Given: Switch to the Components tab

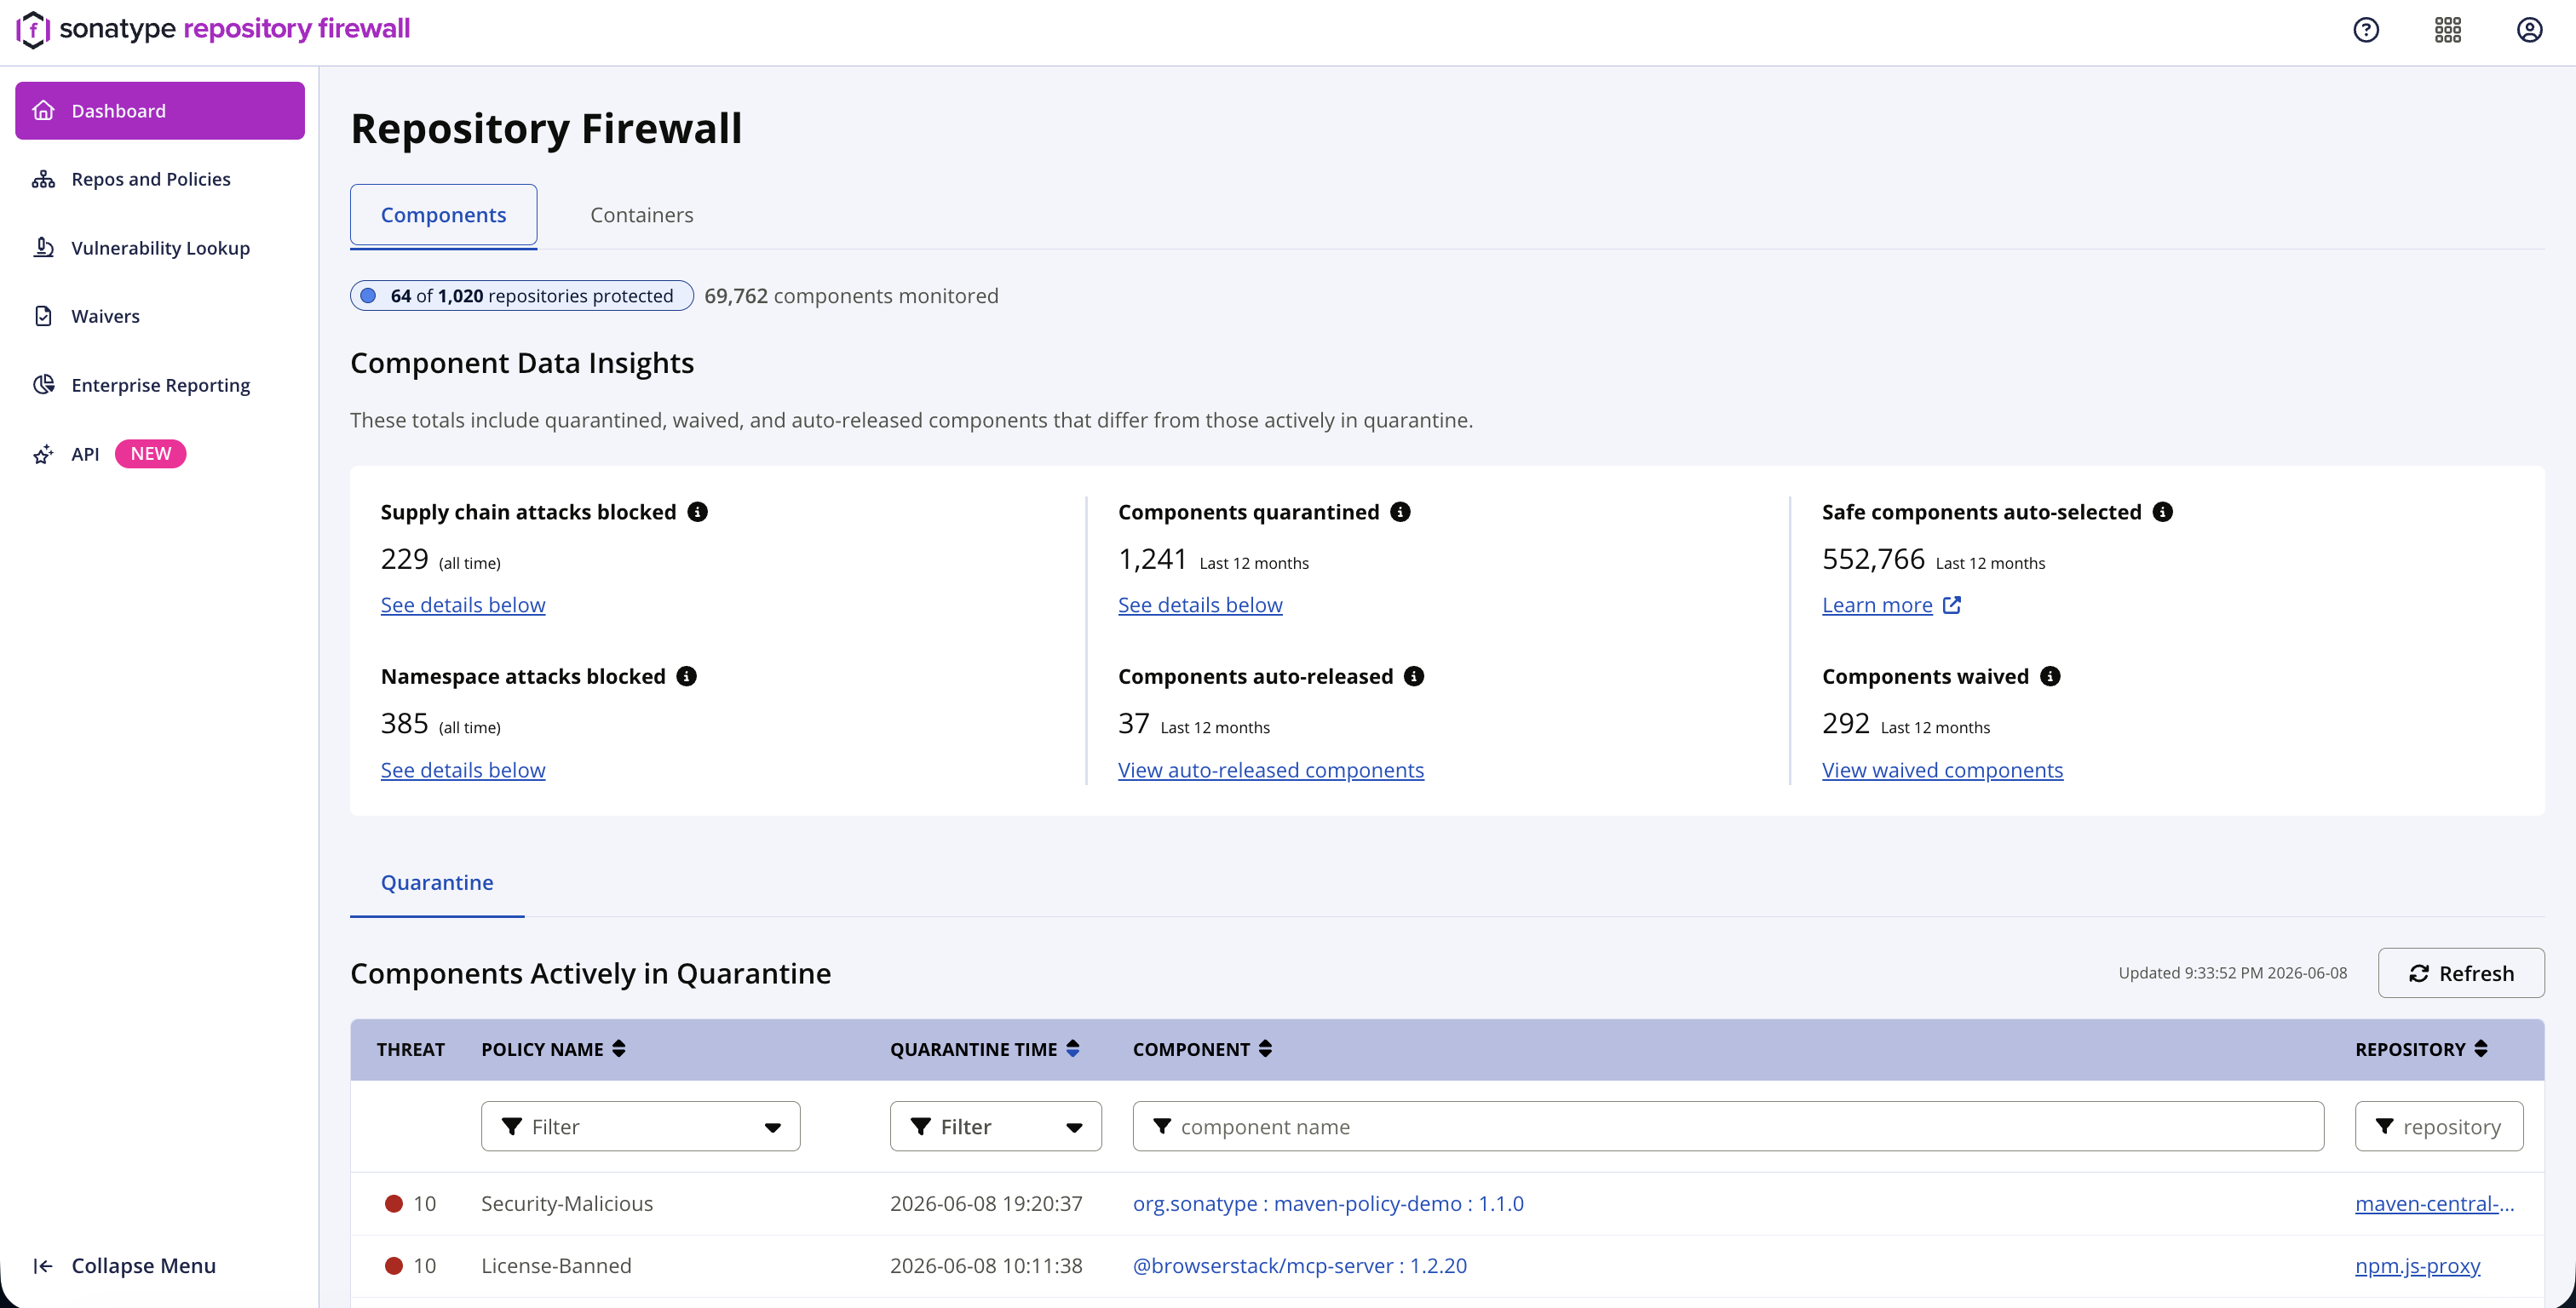Looking at the screenshot, I should click(443, 215).
